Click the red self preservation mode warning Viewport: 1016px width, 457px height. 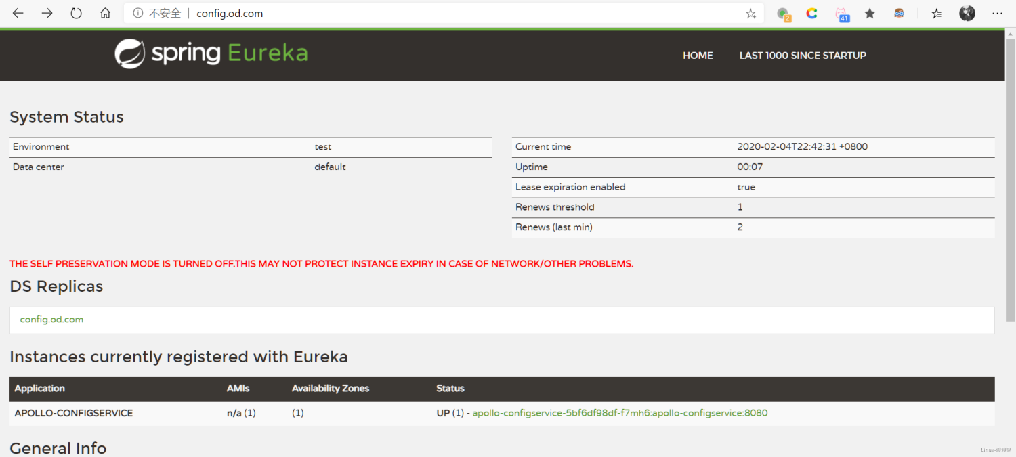322,264
